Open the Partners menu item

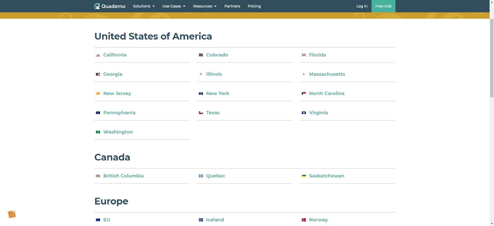pyautogui.click(x=232, y=6)
